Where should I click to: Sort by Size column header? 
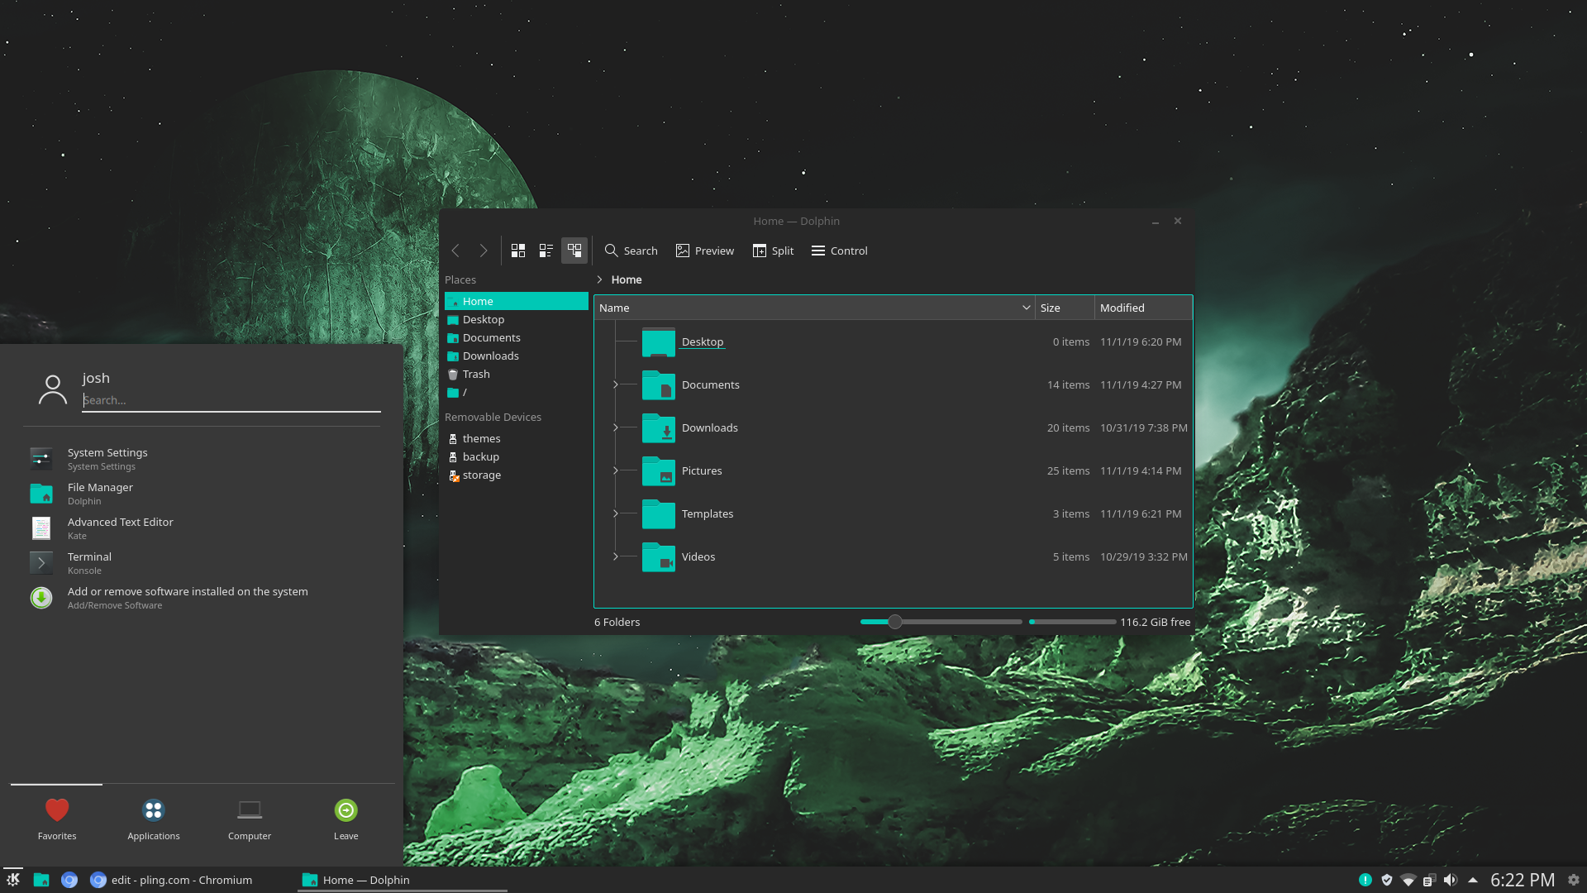pos(1065,308)
